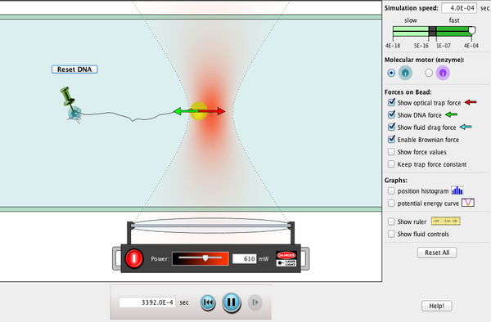Click the "Power:" label on the laser

[160, 259]
